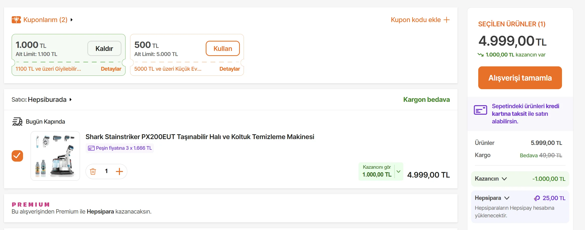This screenshot has width=585, height=230.
Task: Expand the Kazancını gör savings dropdown
Action: pos(399,171)
